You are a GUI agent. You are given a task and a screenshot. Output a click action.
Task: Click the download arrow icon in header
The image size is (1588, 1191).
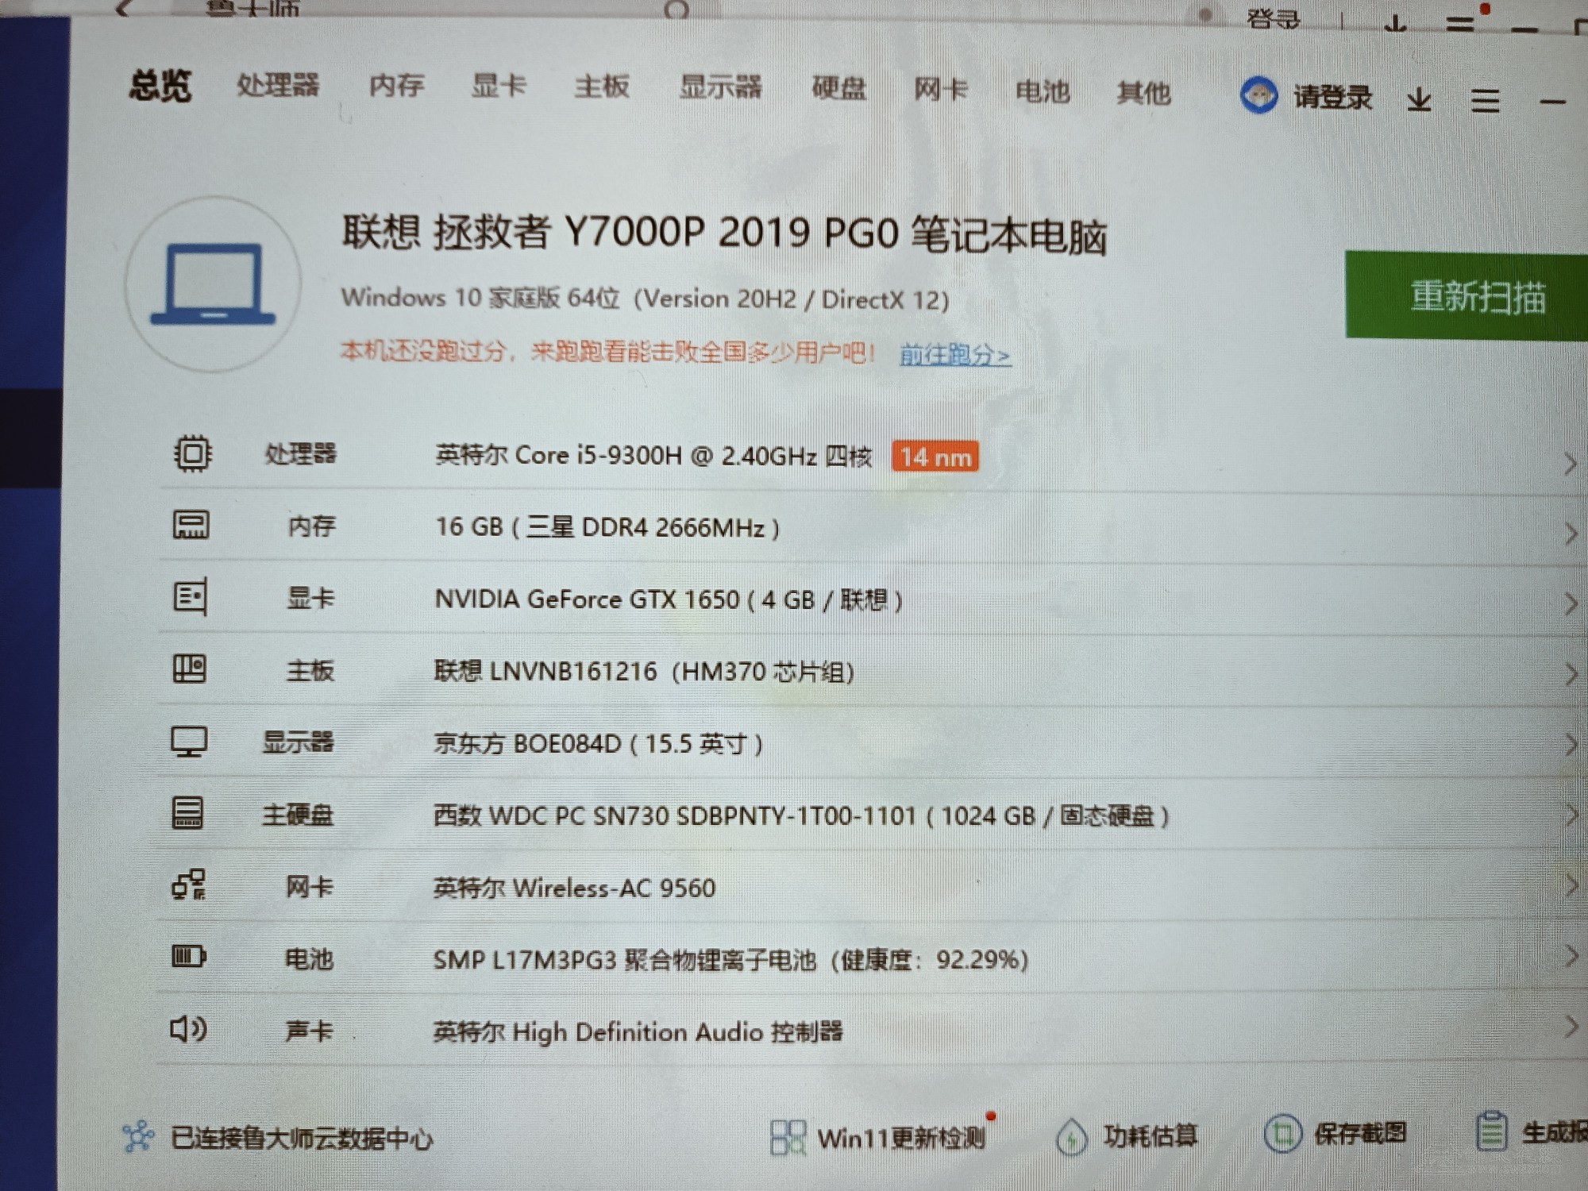point(1419,101)
